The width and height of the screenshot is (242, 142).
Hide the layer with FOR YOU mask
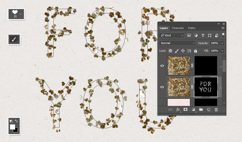point(162,87)
